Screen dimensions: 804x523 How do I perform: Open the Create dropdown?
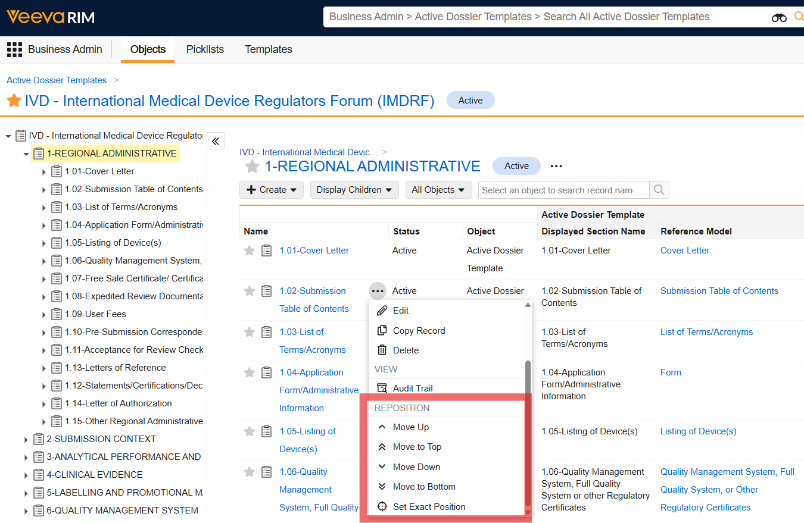pos(272,190)
